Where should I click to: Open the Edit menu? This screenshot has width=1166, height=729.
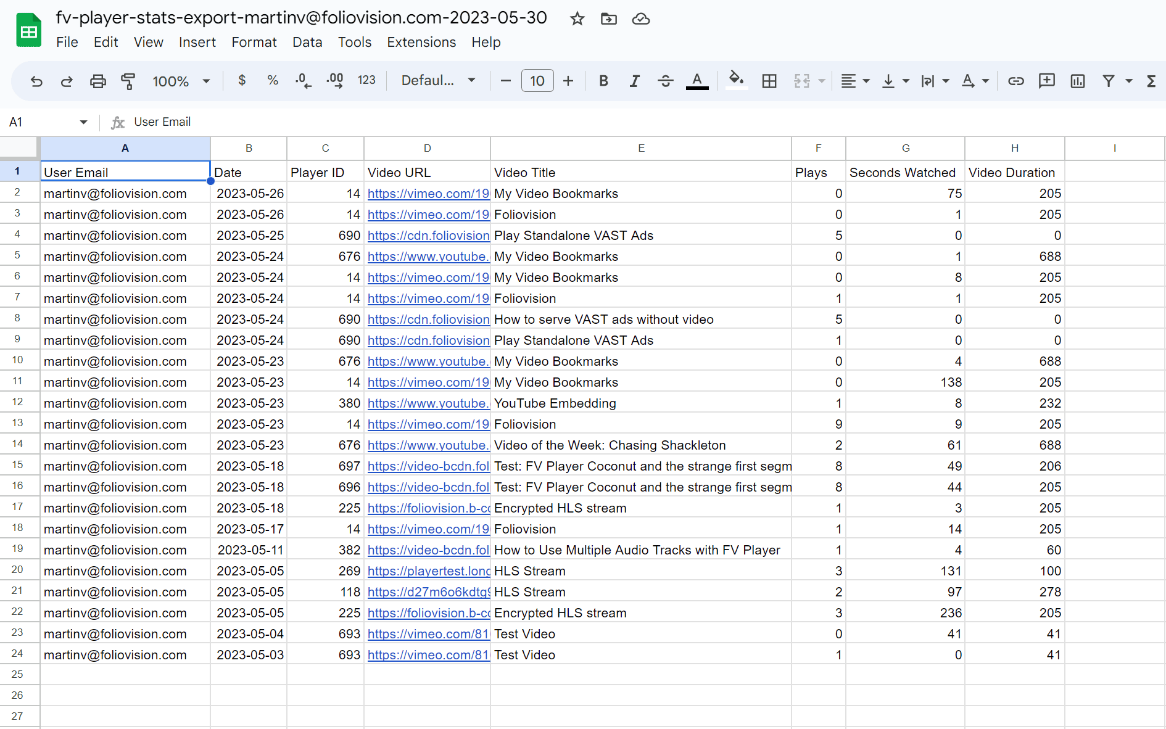pos(106,42)
